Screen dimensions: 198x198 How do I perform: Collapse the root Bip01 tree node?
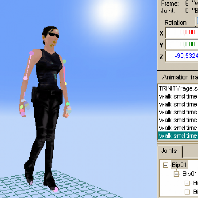coord(166,165)
